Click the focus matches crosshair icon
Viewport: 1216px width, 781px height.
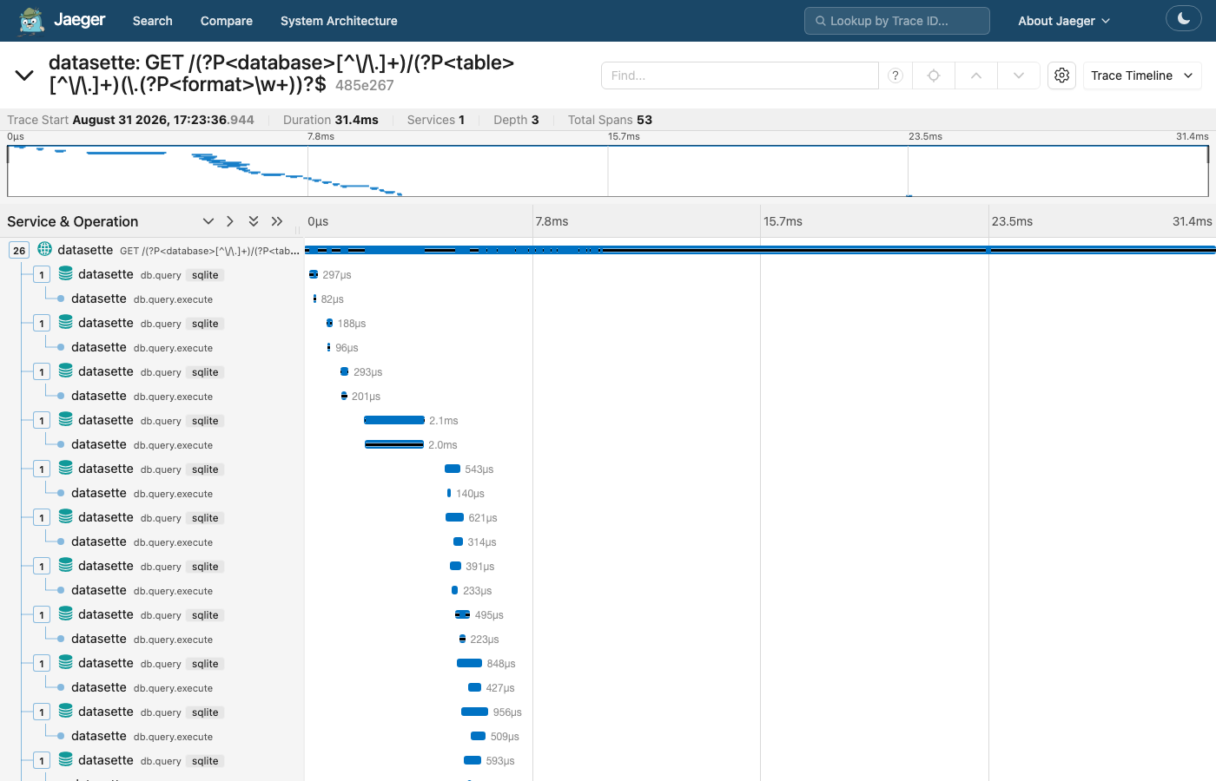tap(934, 75)
